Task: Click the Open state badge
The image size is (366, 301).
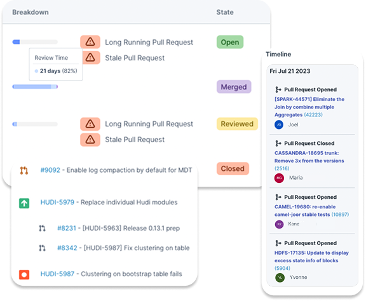Action: coord(230,42)
